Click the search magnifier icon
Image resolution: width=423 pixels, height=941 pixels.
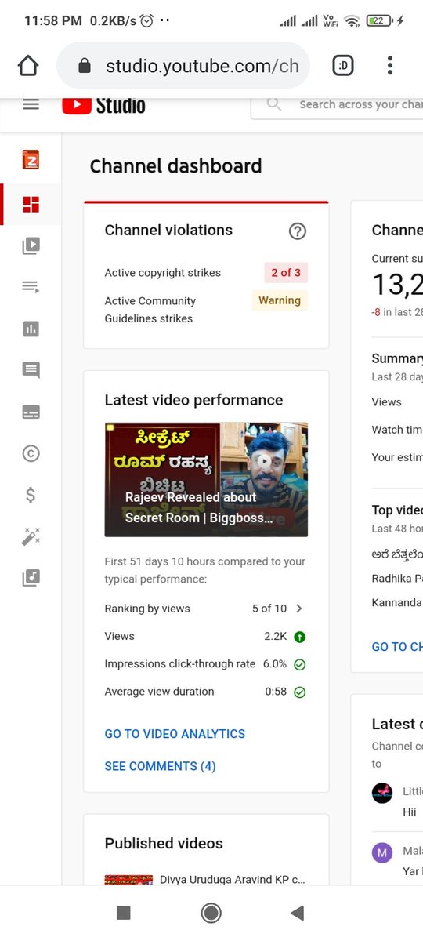274,104
